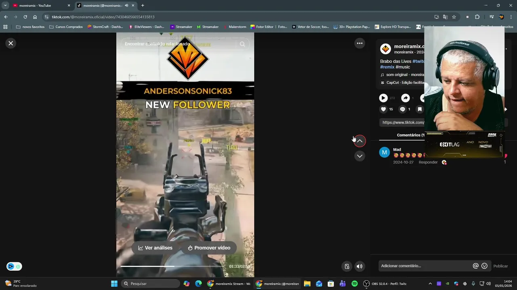
Task: Click the commenter name Mad
Action: click(397, 149)
